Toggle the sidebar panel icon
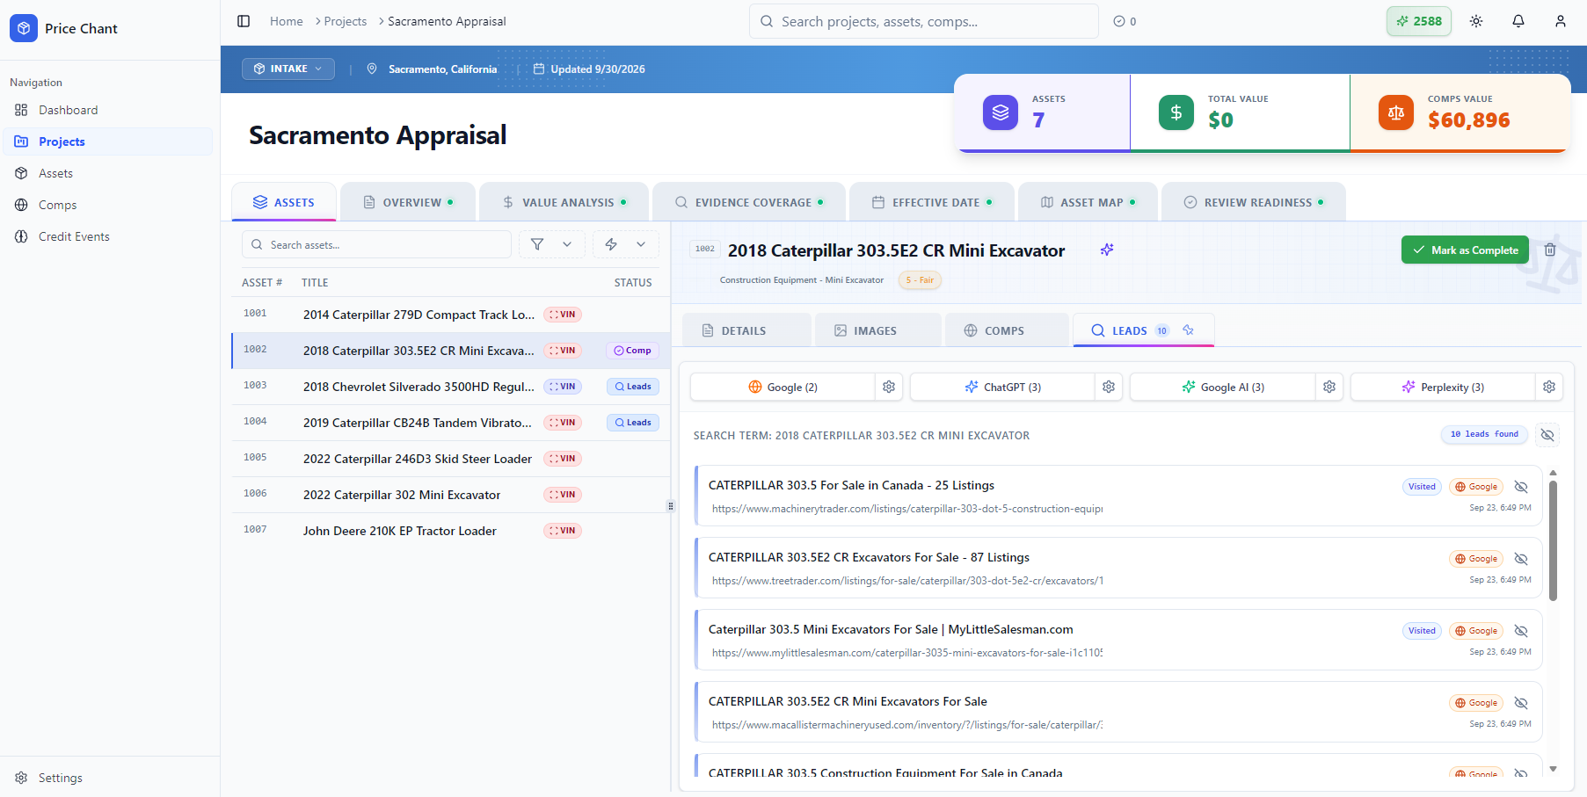Viewport: 1587px width, 797px height. click(244, 21)
